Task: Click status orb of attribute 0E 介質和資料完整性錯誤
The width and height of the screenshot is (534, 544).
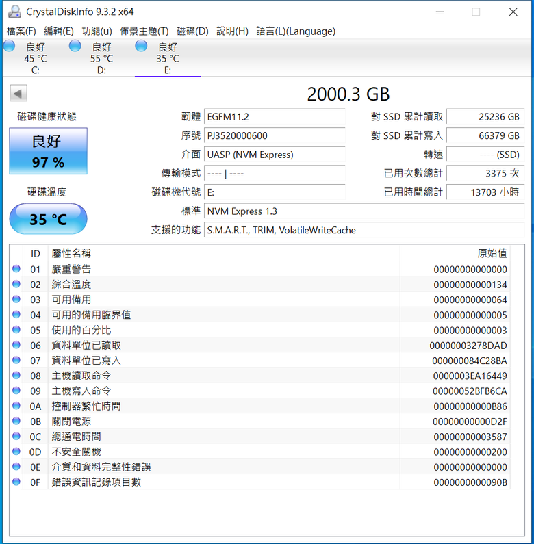Action: [x=16, y=467]
